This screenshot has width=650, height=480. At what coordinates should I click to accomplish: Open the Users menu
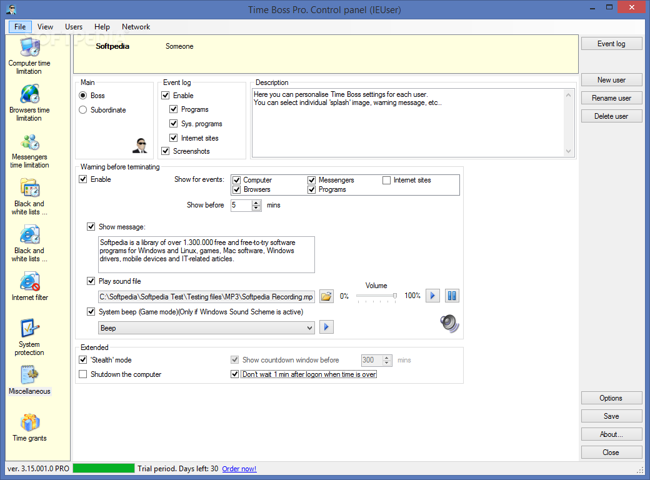tap(74, 26)
